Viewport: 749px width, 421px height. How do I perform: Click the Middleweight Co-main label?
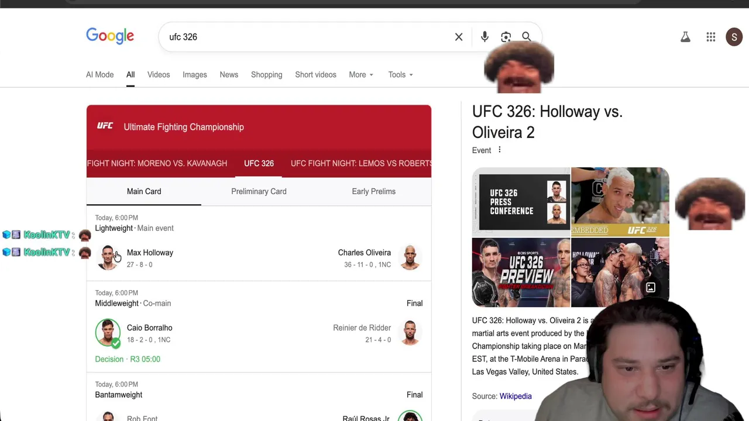[133, 303]
